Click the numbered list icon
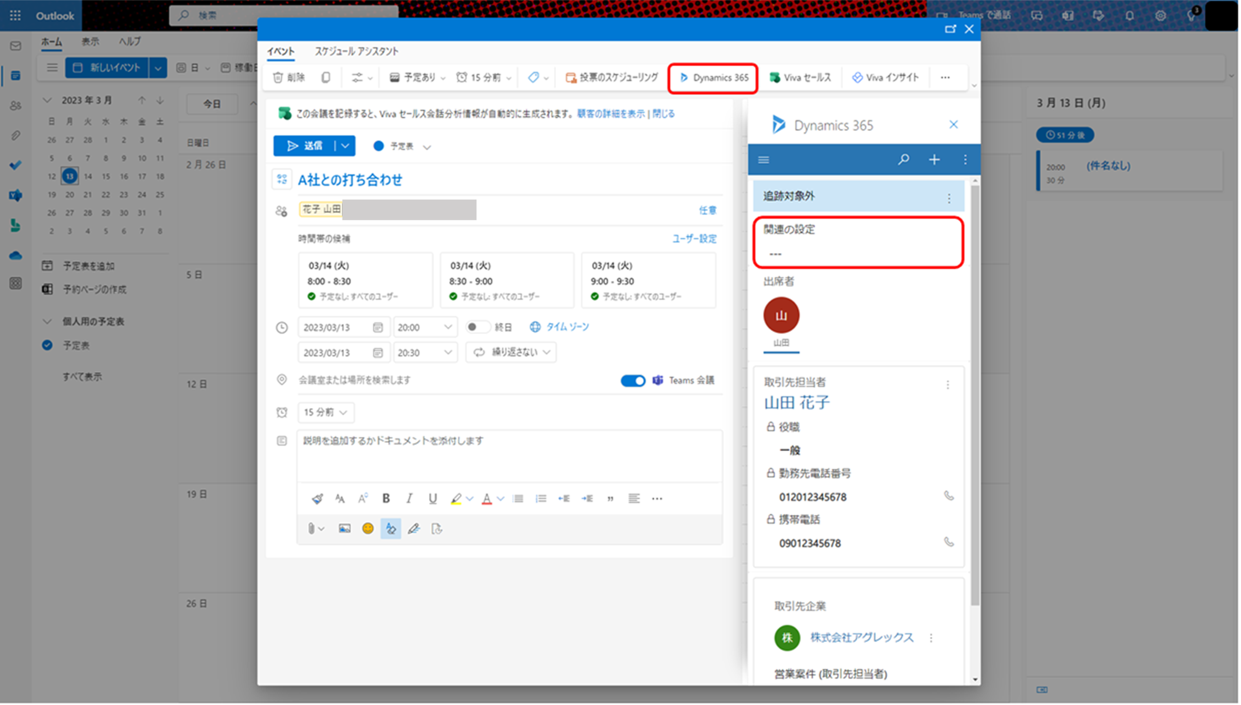The image size is (1241, 705). (542, 499)
